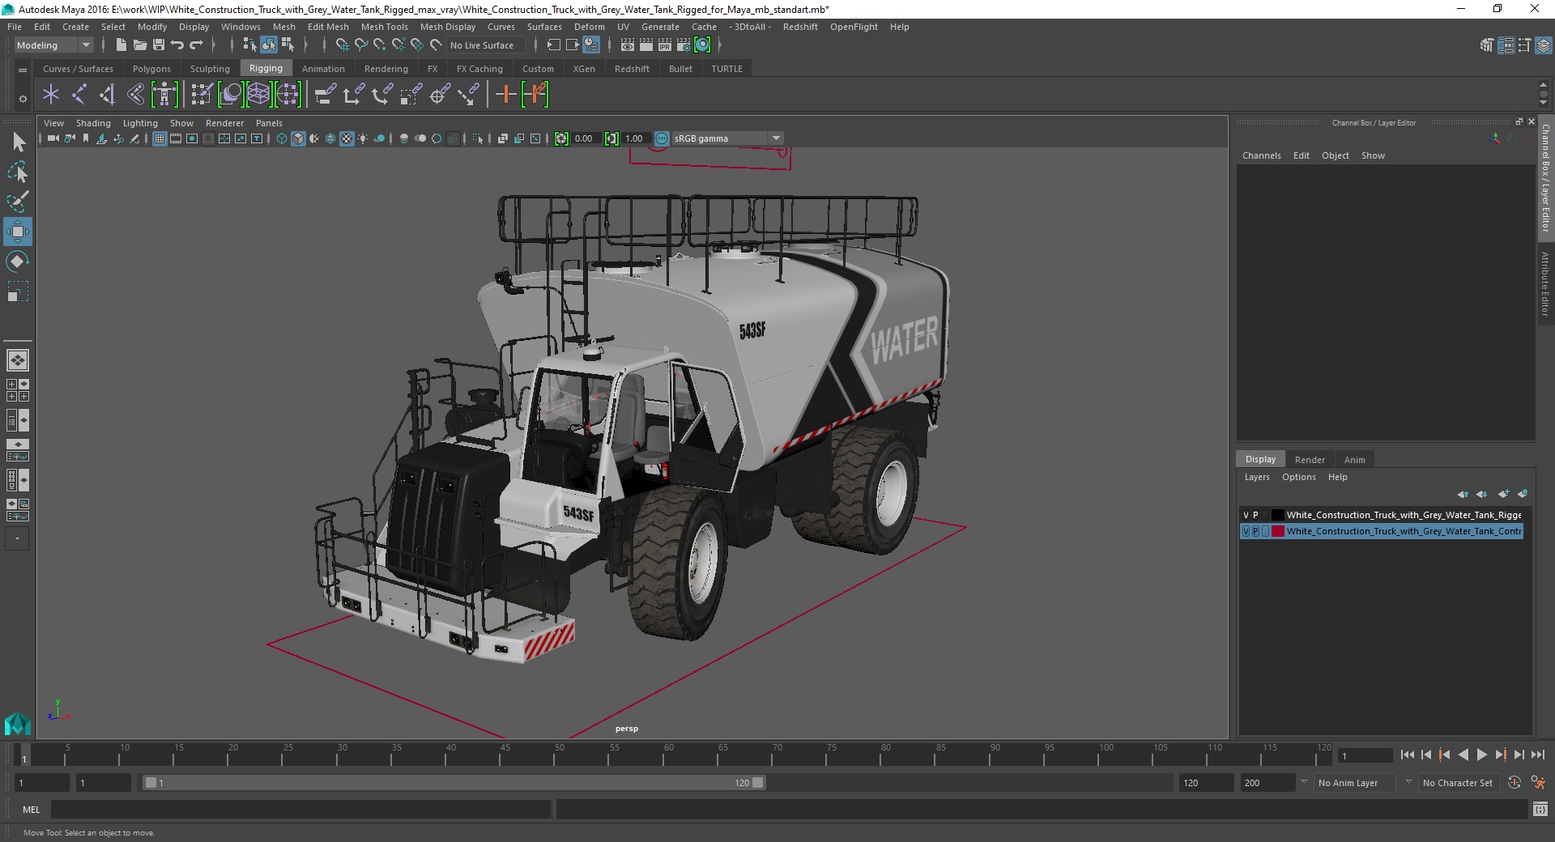1555x842 pixels.
Task: Open the Mesh Tools menu
Action: [384, 27]
